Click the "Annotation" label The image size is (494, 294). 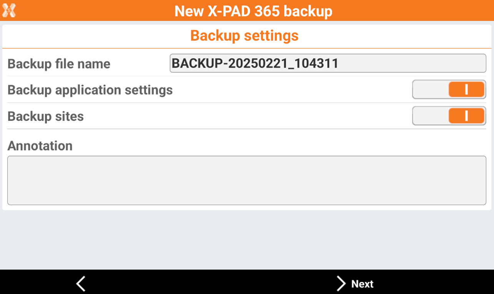pyautogui.click(x=40, y=146)
